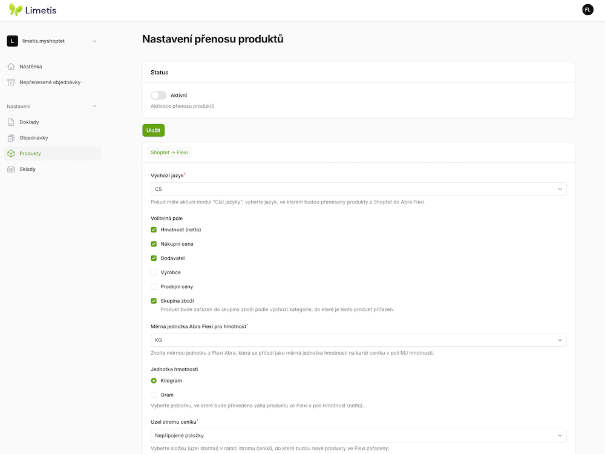Click the Jednotka hmotnosti label
605x454 pixels.
point(174,369)
